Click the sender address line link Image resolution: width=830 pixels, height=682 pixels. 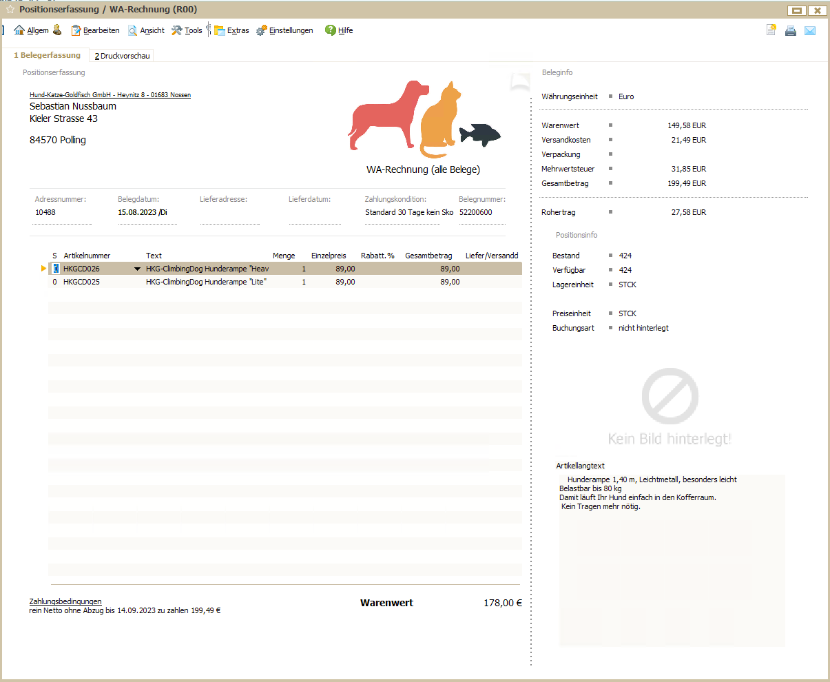[x=110, y=95]
